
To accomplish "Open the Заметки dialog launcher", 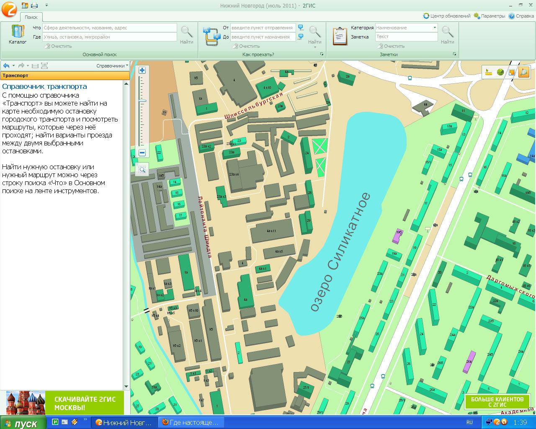I will [454, 54].
